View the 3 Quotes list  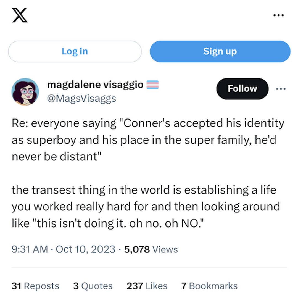tap(93, 286)
